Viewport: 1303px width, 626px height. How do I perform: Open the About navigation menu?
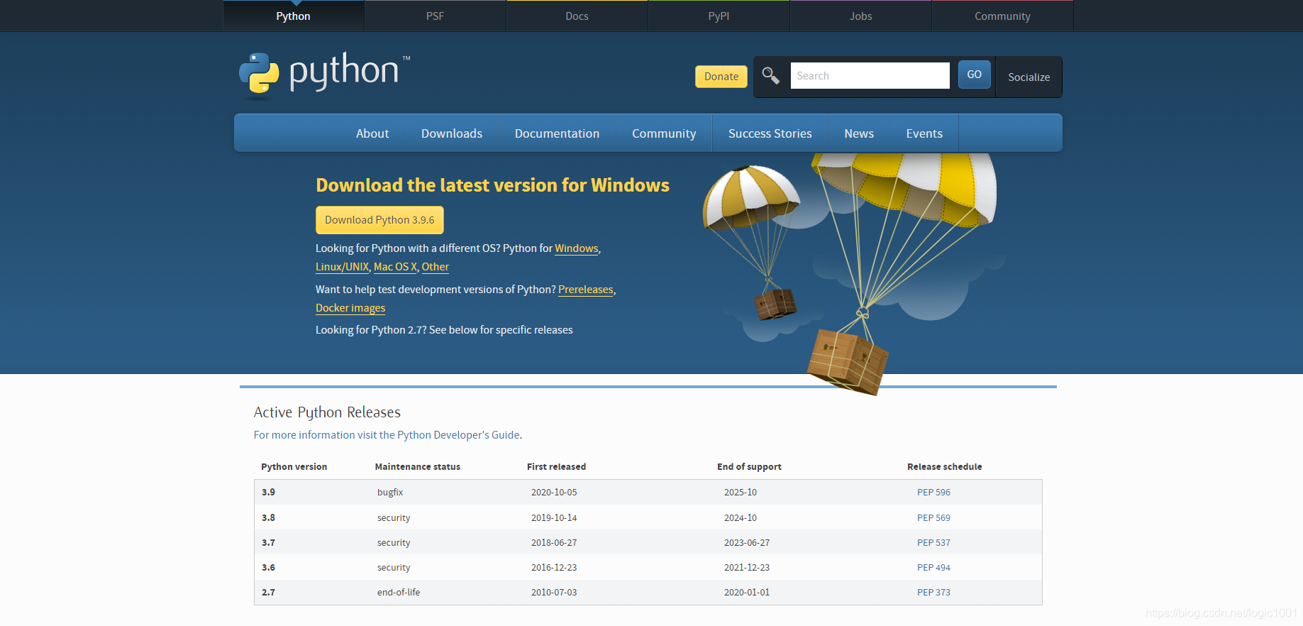click(x=372, y=133)
